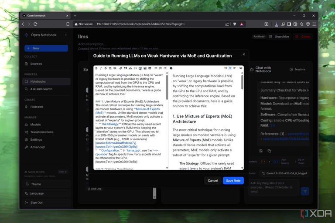
Task: Open chat model selector Qwen3.6-35B
Action: click(x=284, y=173)
